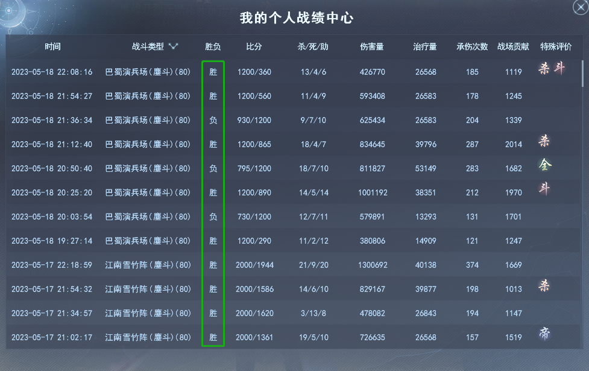The height and width of the screenshot is (371, 589).
Task: Click the 胜 result in the 19:27:14 row
Action: [213, 241]
